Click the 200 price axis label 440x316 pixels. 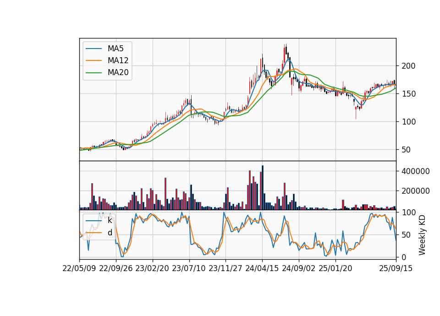click(408, 66)
